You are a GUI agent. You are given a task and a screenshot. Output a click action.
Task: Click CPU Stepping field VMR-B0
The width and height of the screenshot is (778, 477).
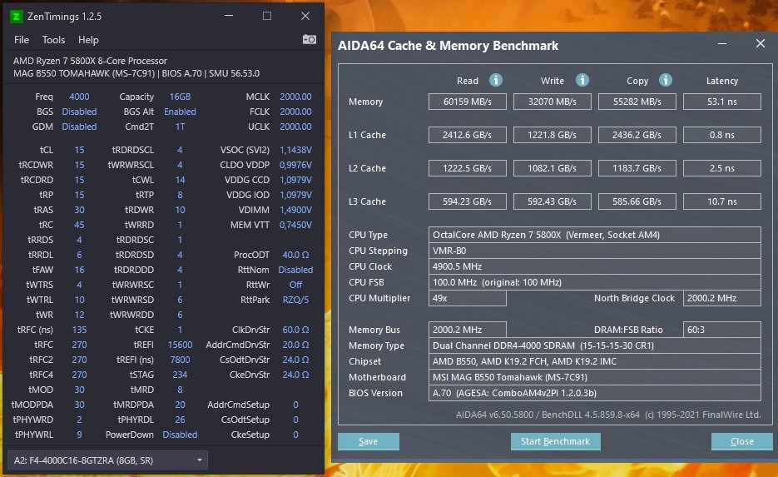coord(594,251)
